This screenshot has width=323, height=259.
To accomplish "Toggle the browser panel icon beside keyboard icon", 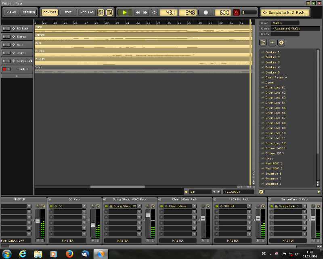I will (x=109, y=13).
